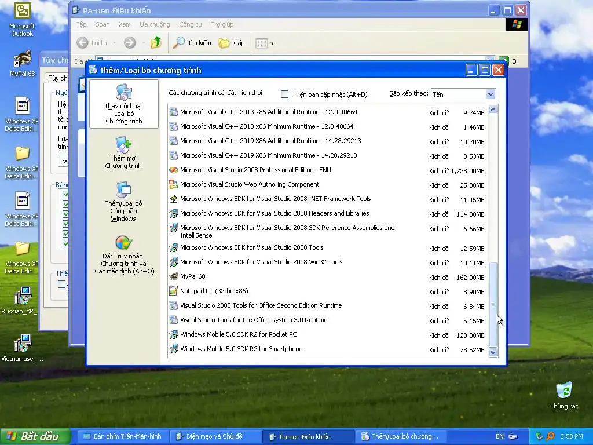593x445 pixels.
Task: Open Xem menu
Action: click(x=125, y=24)
